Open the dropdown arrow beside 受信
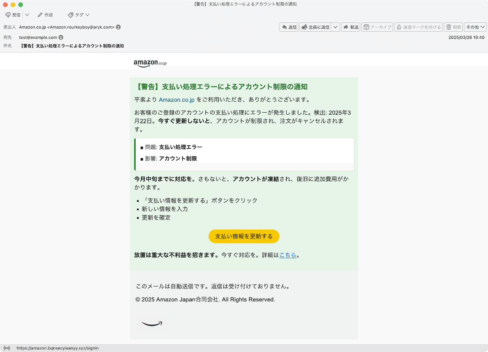Image resolution: width=488 pixels, height=352 pixels. 27,15
